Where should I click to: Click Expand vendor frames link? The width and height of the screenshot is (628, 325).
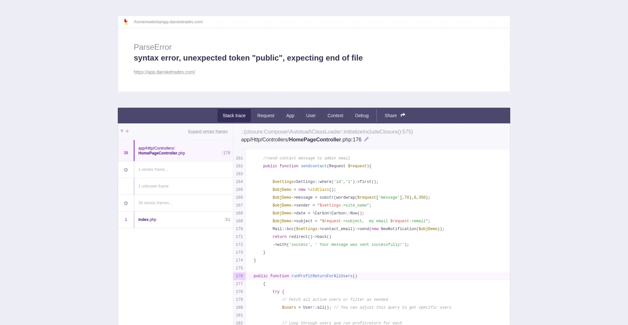[x=208, y=132]
